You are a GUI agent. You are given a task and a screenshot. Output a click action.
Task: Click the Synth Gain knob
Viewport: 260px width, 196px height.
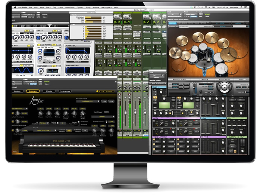111,130
